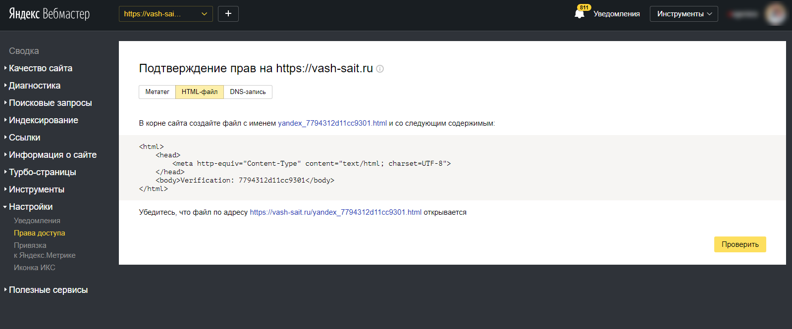Switch to the Метатег tab

coord(157,92)
